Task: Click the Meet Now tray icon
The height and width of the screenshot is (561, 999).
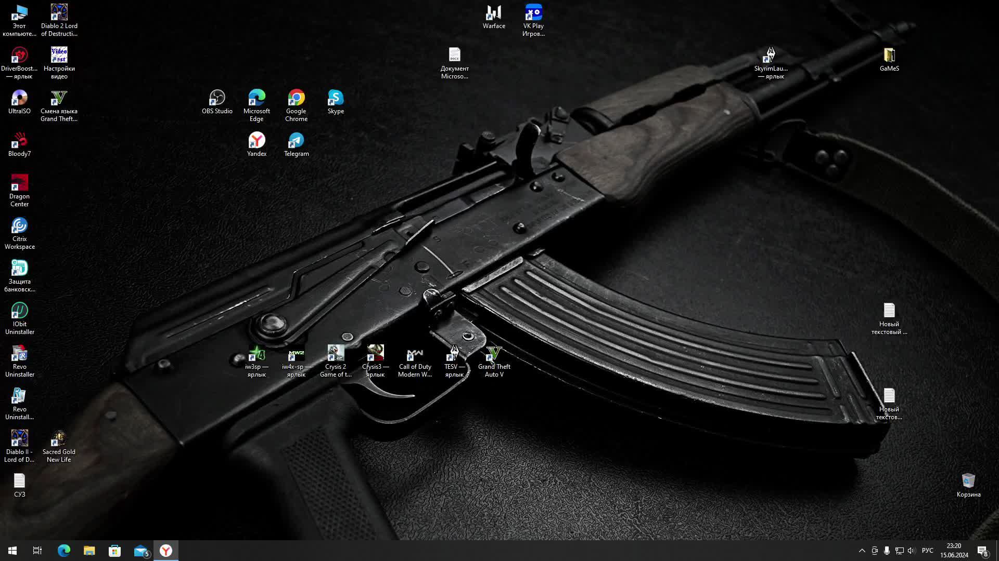Action: 874,551
